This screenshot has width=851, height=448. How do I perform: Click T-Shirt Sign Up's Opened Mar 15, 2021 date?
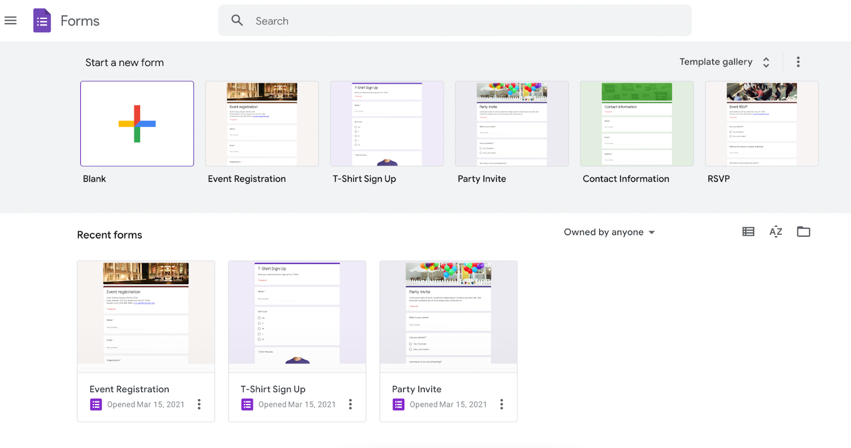pos(297,404)
